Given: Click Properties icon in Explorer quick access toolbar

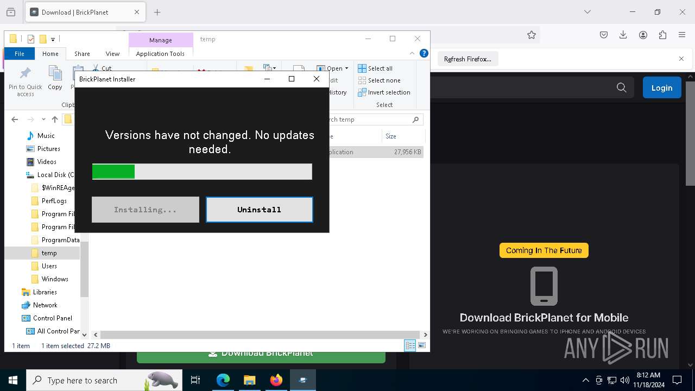Looking at the screenshot, I should pos(31,39).
